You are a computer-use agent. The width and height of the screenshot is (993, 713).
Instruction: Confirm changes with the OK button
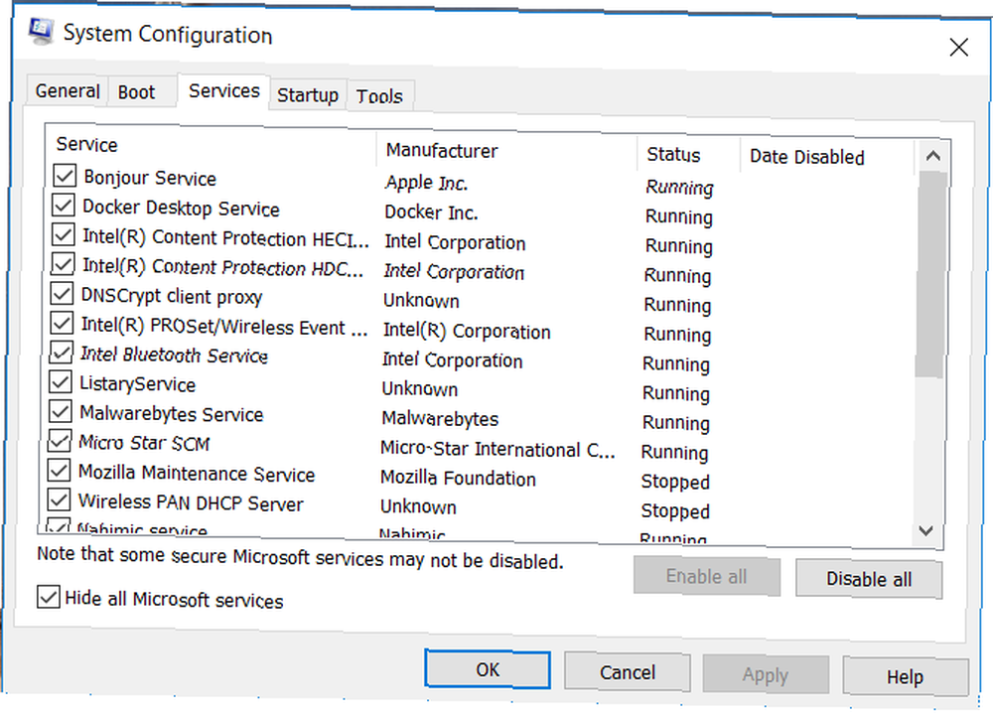(x=488, y=669)
